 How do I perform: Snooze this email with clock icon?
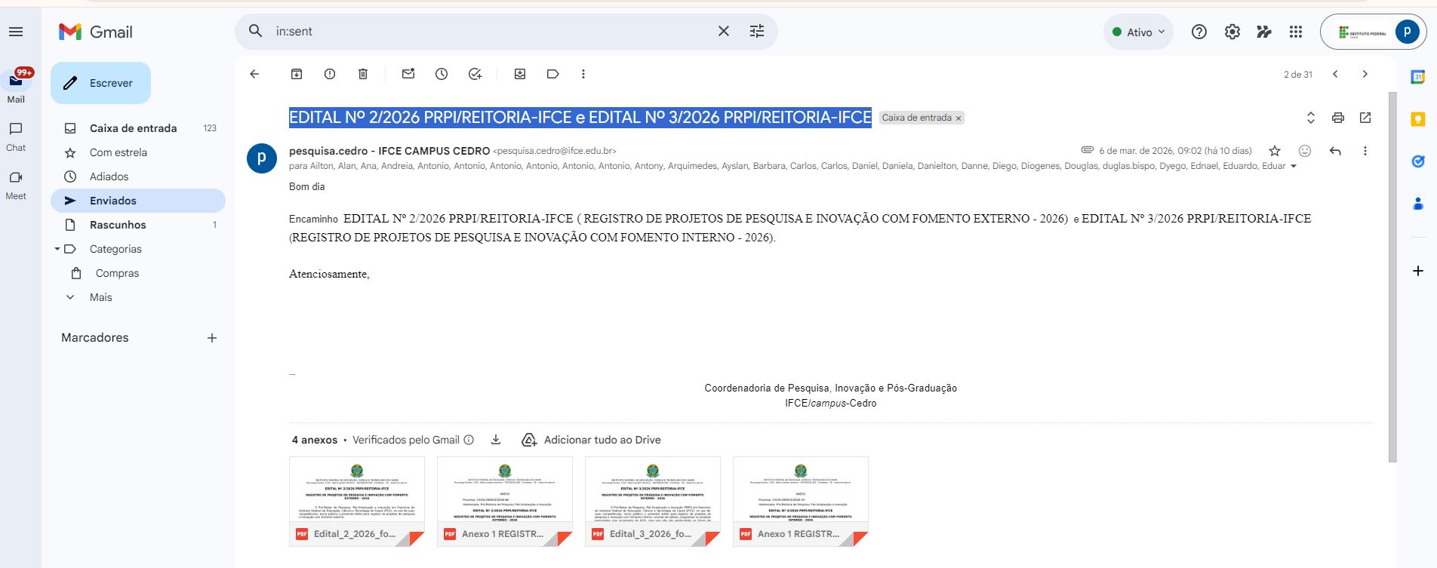[442, 74]
